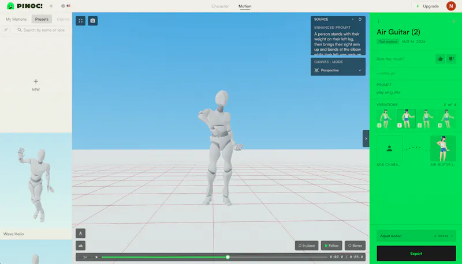Viewport: 462px width, 264px height.
Task: Switch to the Character tab
Action: pos(220,6)
